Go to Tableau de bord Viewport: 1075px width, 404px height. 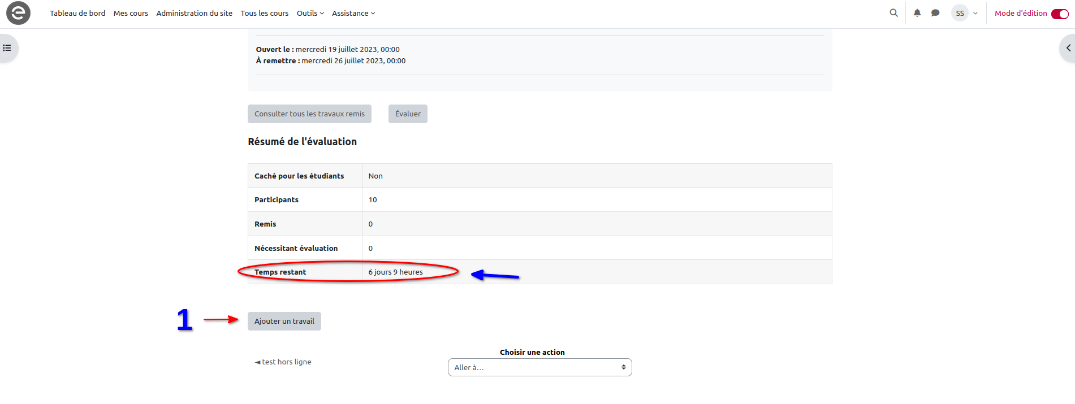click(77, 13)
